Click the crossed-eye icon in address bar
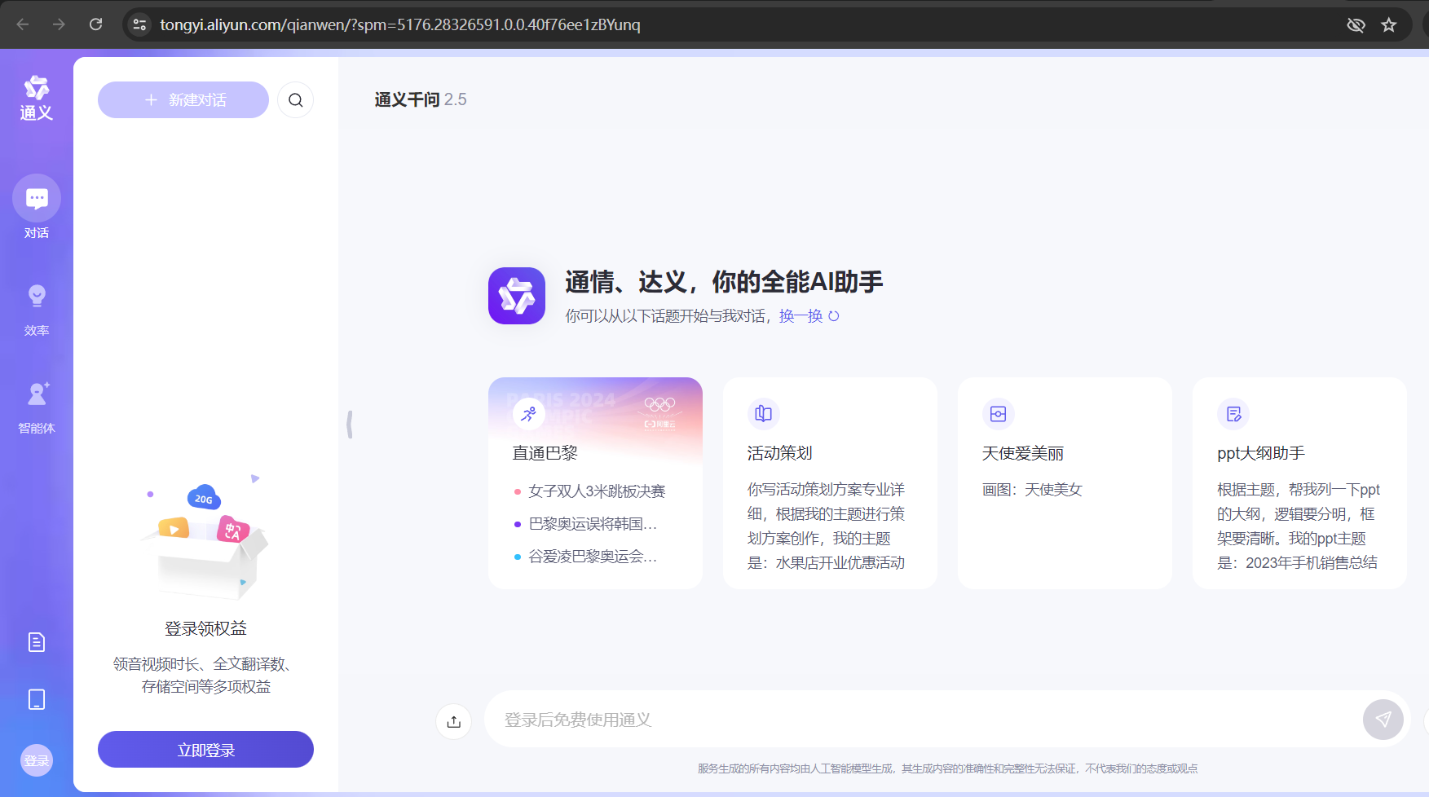The image size is (1429, 797). 1356,25
